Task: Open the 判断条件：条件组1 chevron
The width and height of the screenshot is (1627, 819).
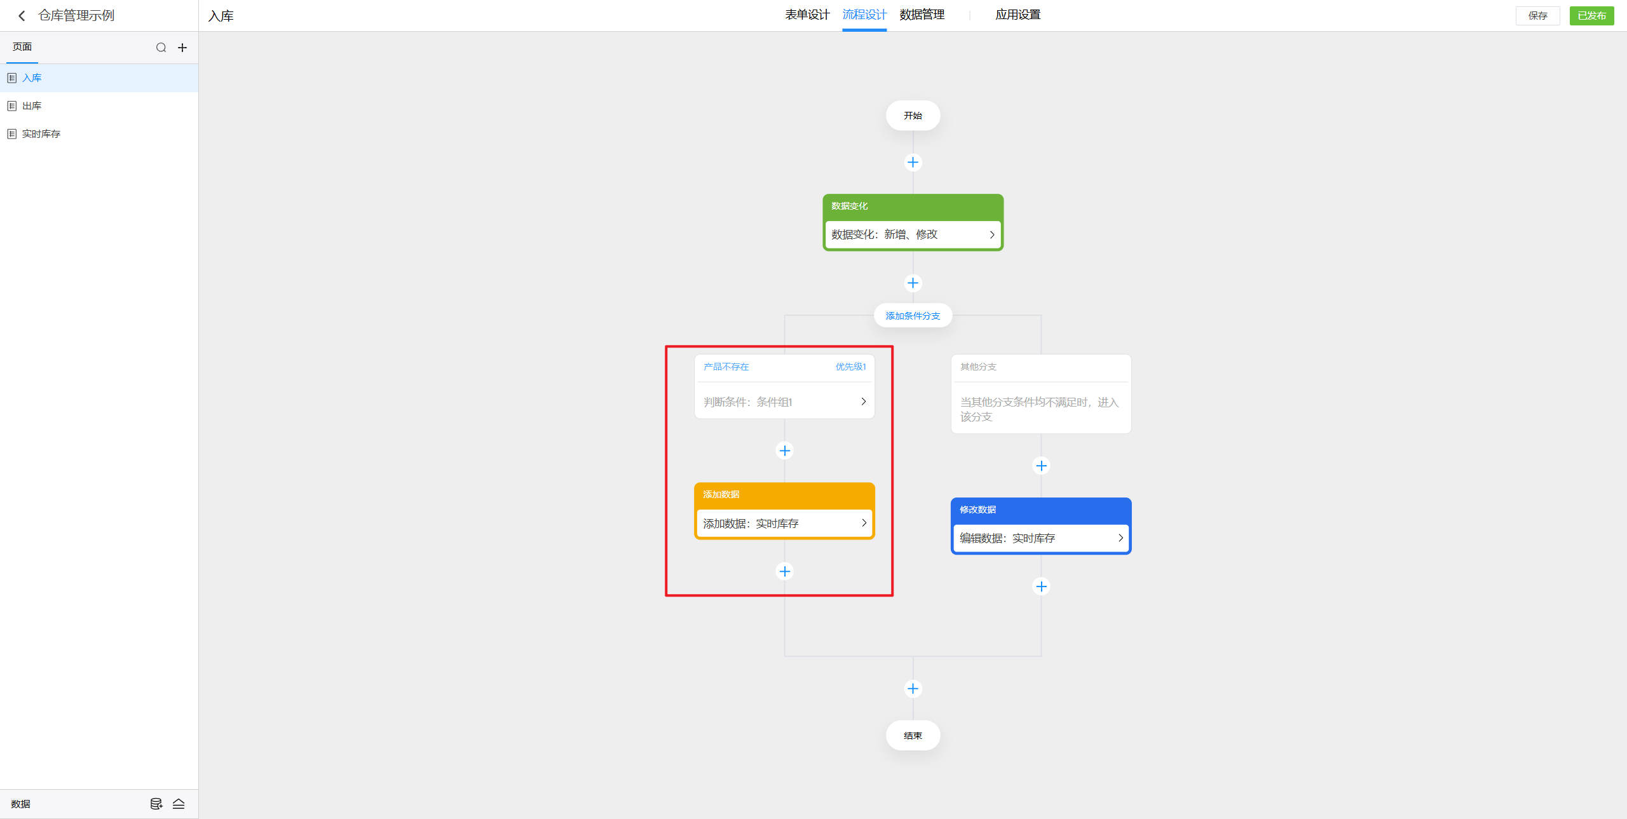Action: pyautogui.click(x=863, y=402)
